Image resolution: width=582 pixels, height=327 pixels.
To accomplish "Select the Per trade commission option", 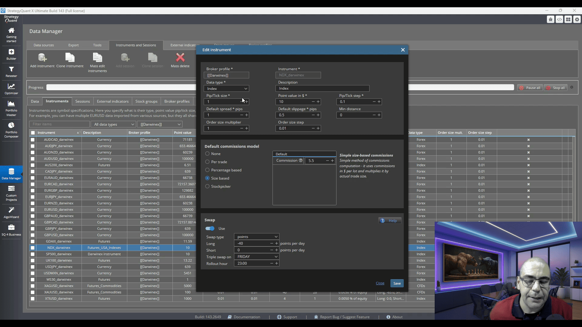I will coord(207,162).
